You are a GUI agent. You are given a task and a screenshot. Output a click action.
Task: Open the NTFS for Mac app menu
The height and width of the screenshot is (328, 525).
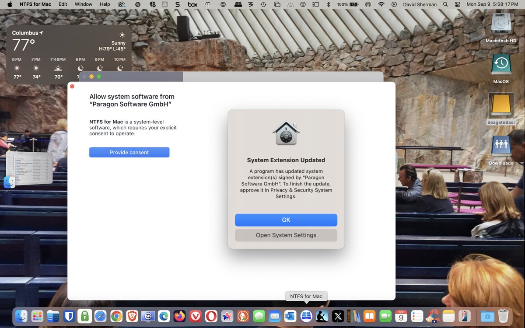35,4
